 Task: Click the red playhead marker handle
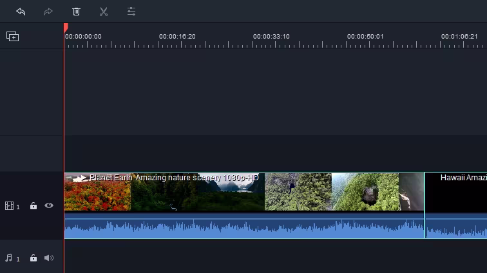pos(66,28)
